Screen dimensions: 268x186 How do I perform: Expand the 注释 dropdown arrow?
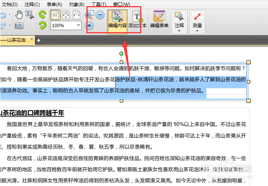(179, 31)
